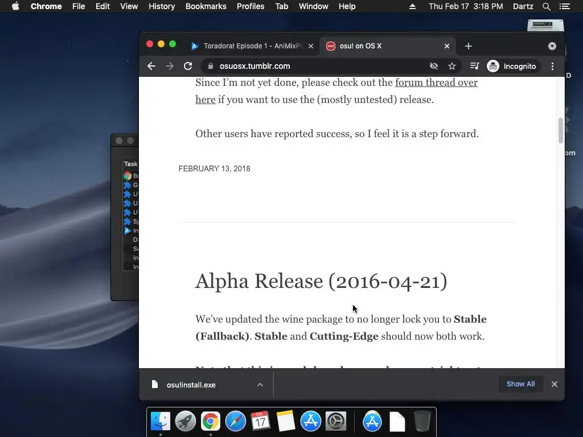Image resolution: width=583 pixels, height=437 pixels.
Task: Open the View menu
Action: tap(129, 6)
